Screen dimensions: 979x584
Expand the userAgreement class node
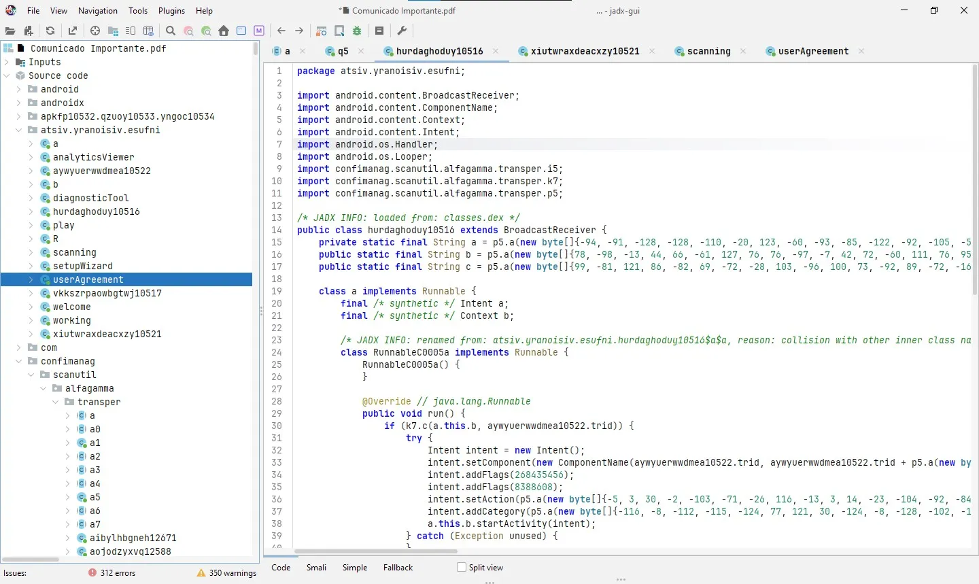31,279
